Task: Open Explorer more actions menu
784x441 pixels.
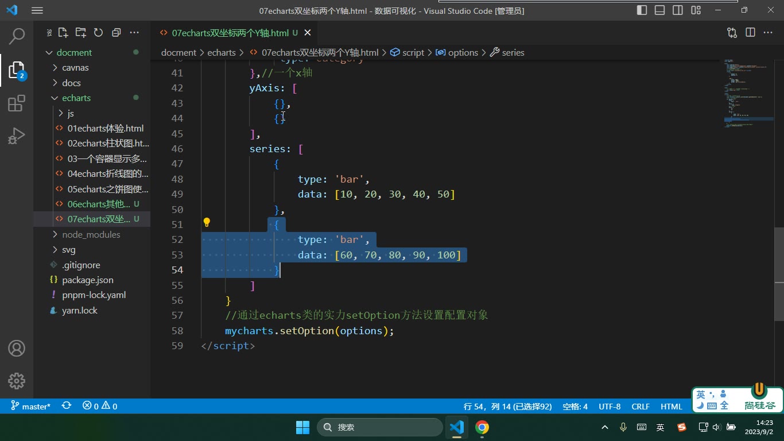Action: tap(134, 33)
